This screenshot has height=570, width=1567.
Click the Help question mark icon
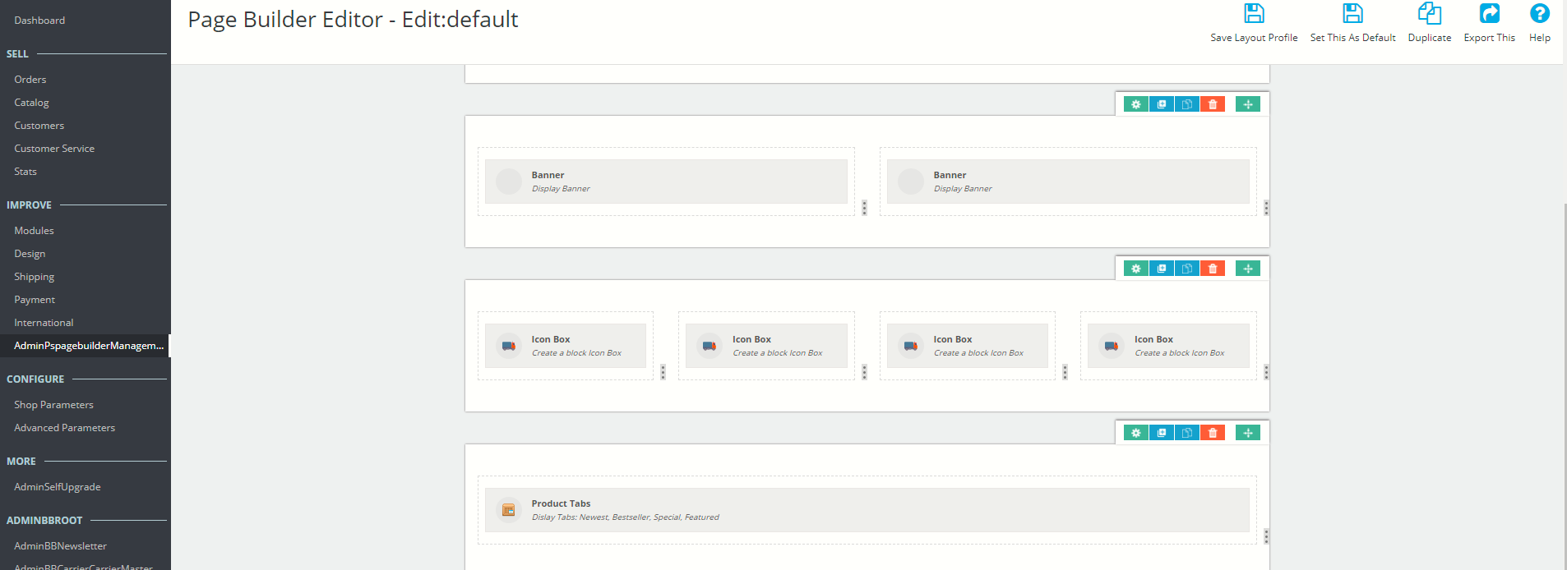1539,14
